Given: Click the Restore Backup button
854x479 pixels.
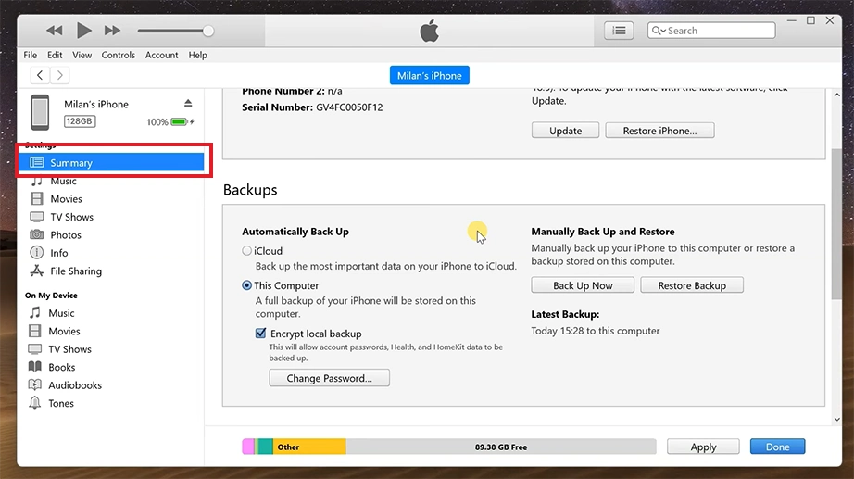Looking at the screenshot, I should click(x=692, y=285).
